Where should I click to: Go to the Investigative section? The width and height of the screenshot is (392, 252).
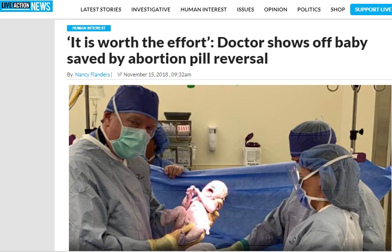tap(151, 9)
